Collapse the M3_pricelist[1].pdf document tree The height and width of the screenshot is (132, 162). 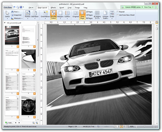[5, 23]
